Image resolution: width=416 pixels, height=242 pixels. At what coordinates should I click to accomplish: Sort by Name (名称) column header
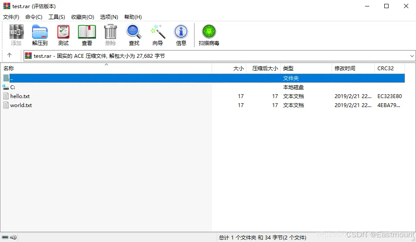tap(106, 69)
